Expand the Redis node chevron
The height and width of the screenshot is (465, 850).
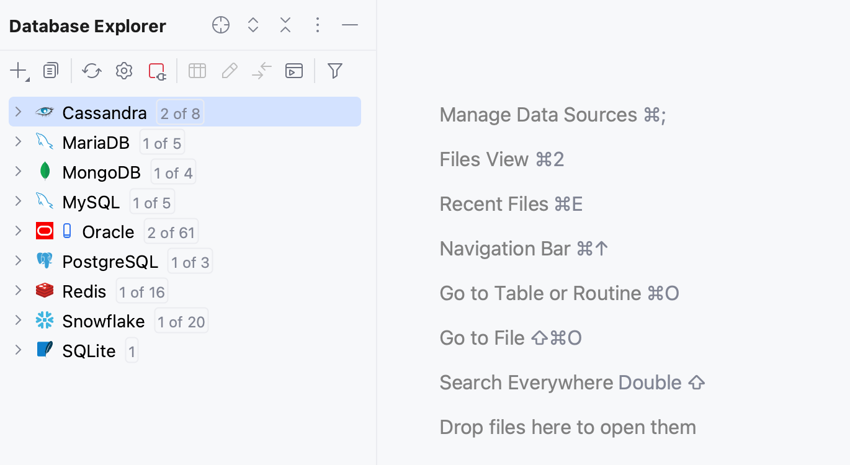(19, 291)
